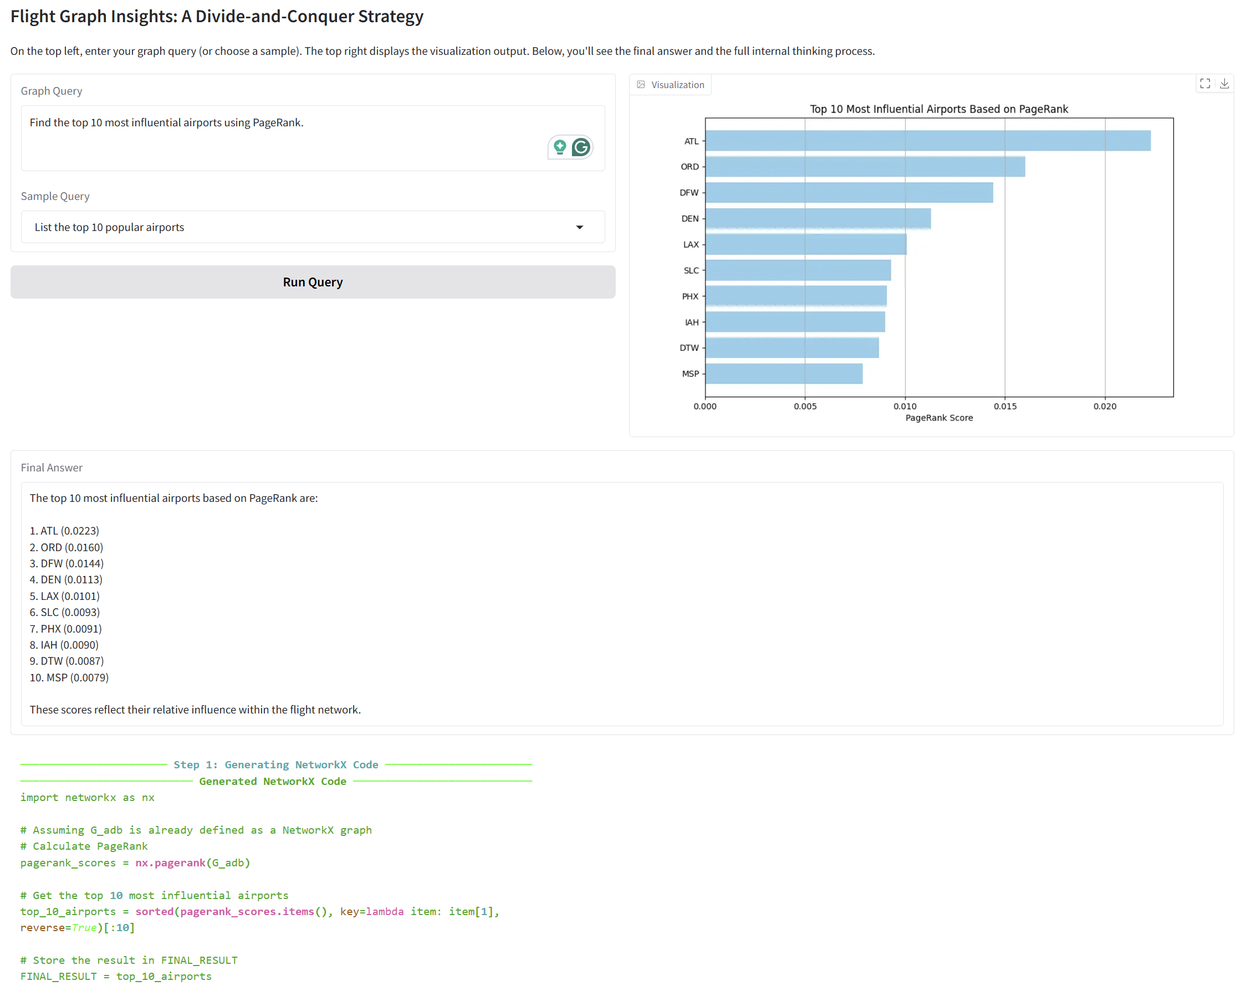Viewport: 1247px width, 991px height.
Task: Click the DFW bar in the chart
Action: (849, 193)
